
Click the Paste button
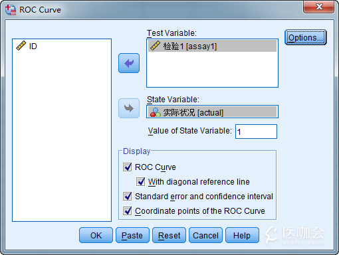132,235
